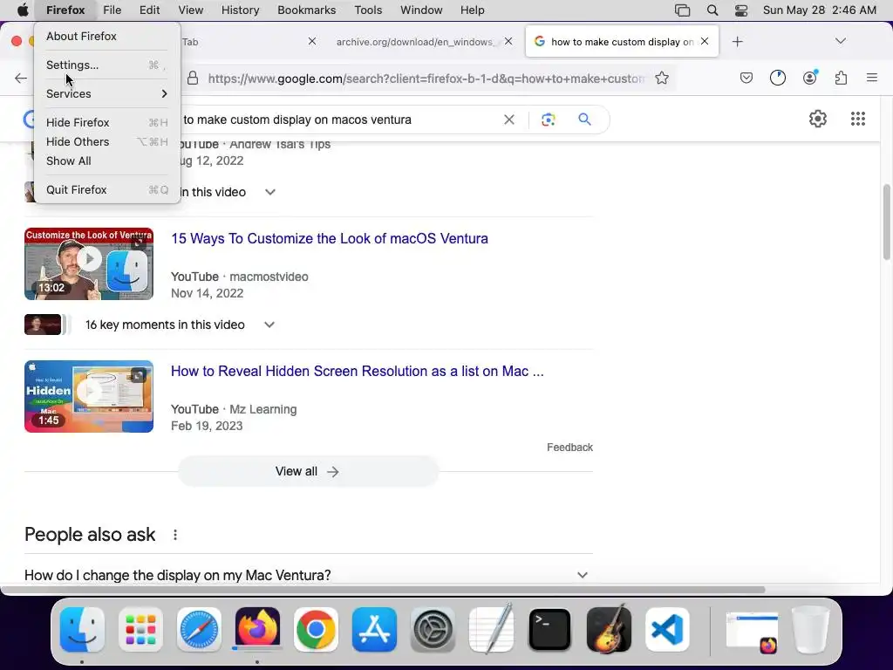Select Show All menu item

click(107, 161)
